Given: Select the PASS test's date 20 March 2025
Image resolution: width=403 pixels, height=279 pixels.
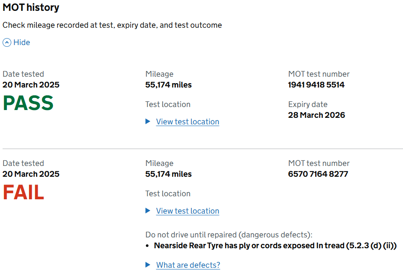Looking at the screenshot, I should (x=31, y=85).
